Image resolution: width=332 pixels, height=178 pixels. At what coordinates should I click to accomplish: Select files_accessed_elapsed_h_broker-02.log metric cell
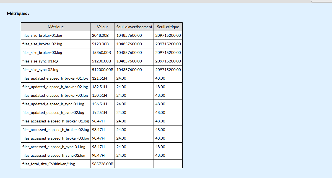pos(56,130)
